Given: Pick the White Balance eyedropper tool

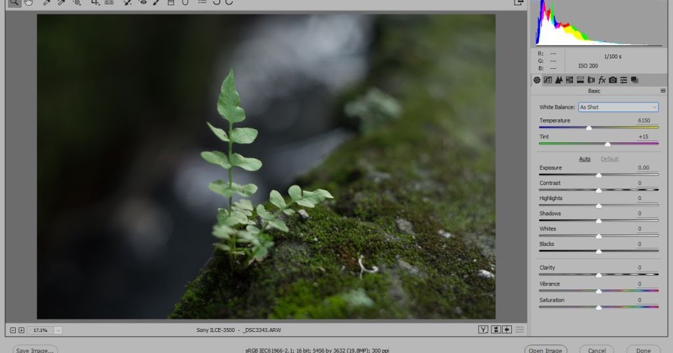Looking at the screenshot, I should 47,3.
